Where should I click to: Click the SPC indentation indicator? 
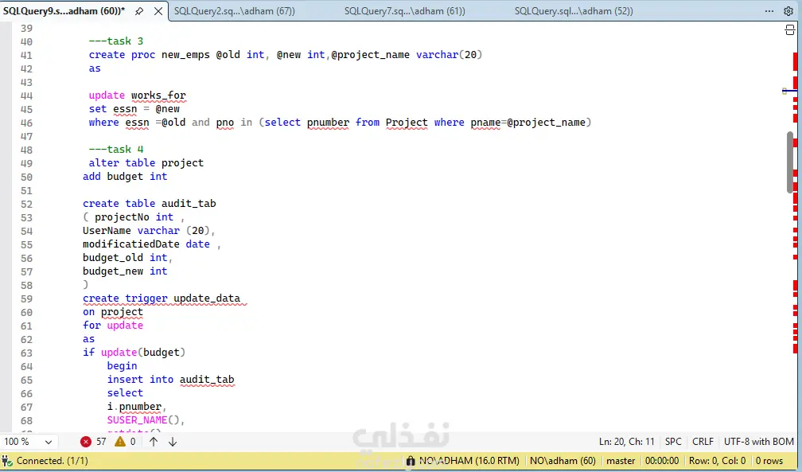(x=673, y=441)
